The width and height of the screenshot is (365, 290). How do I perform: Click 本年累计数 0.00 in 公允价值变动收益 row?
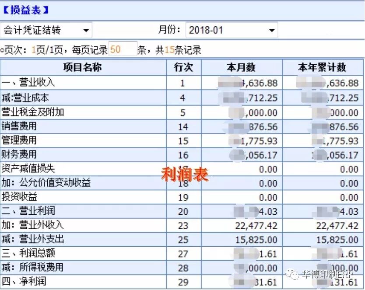point(349,183)
